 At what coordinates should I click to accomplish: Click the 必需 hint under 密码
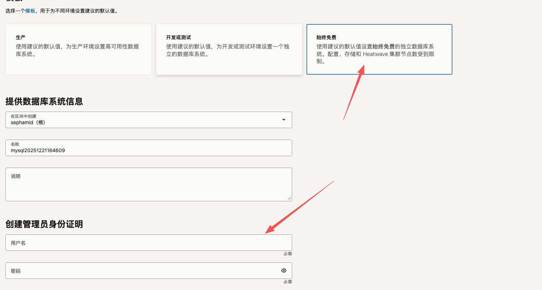pyautogui.click(x=287, y=282)
